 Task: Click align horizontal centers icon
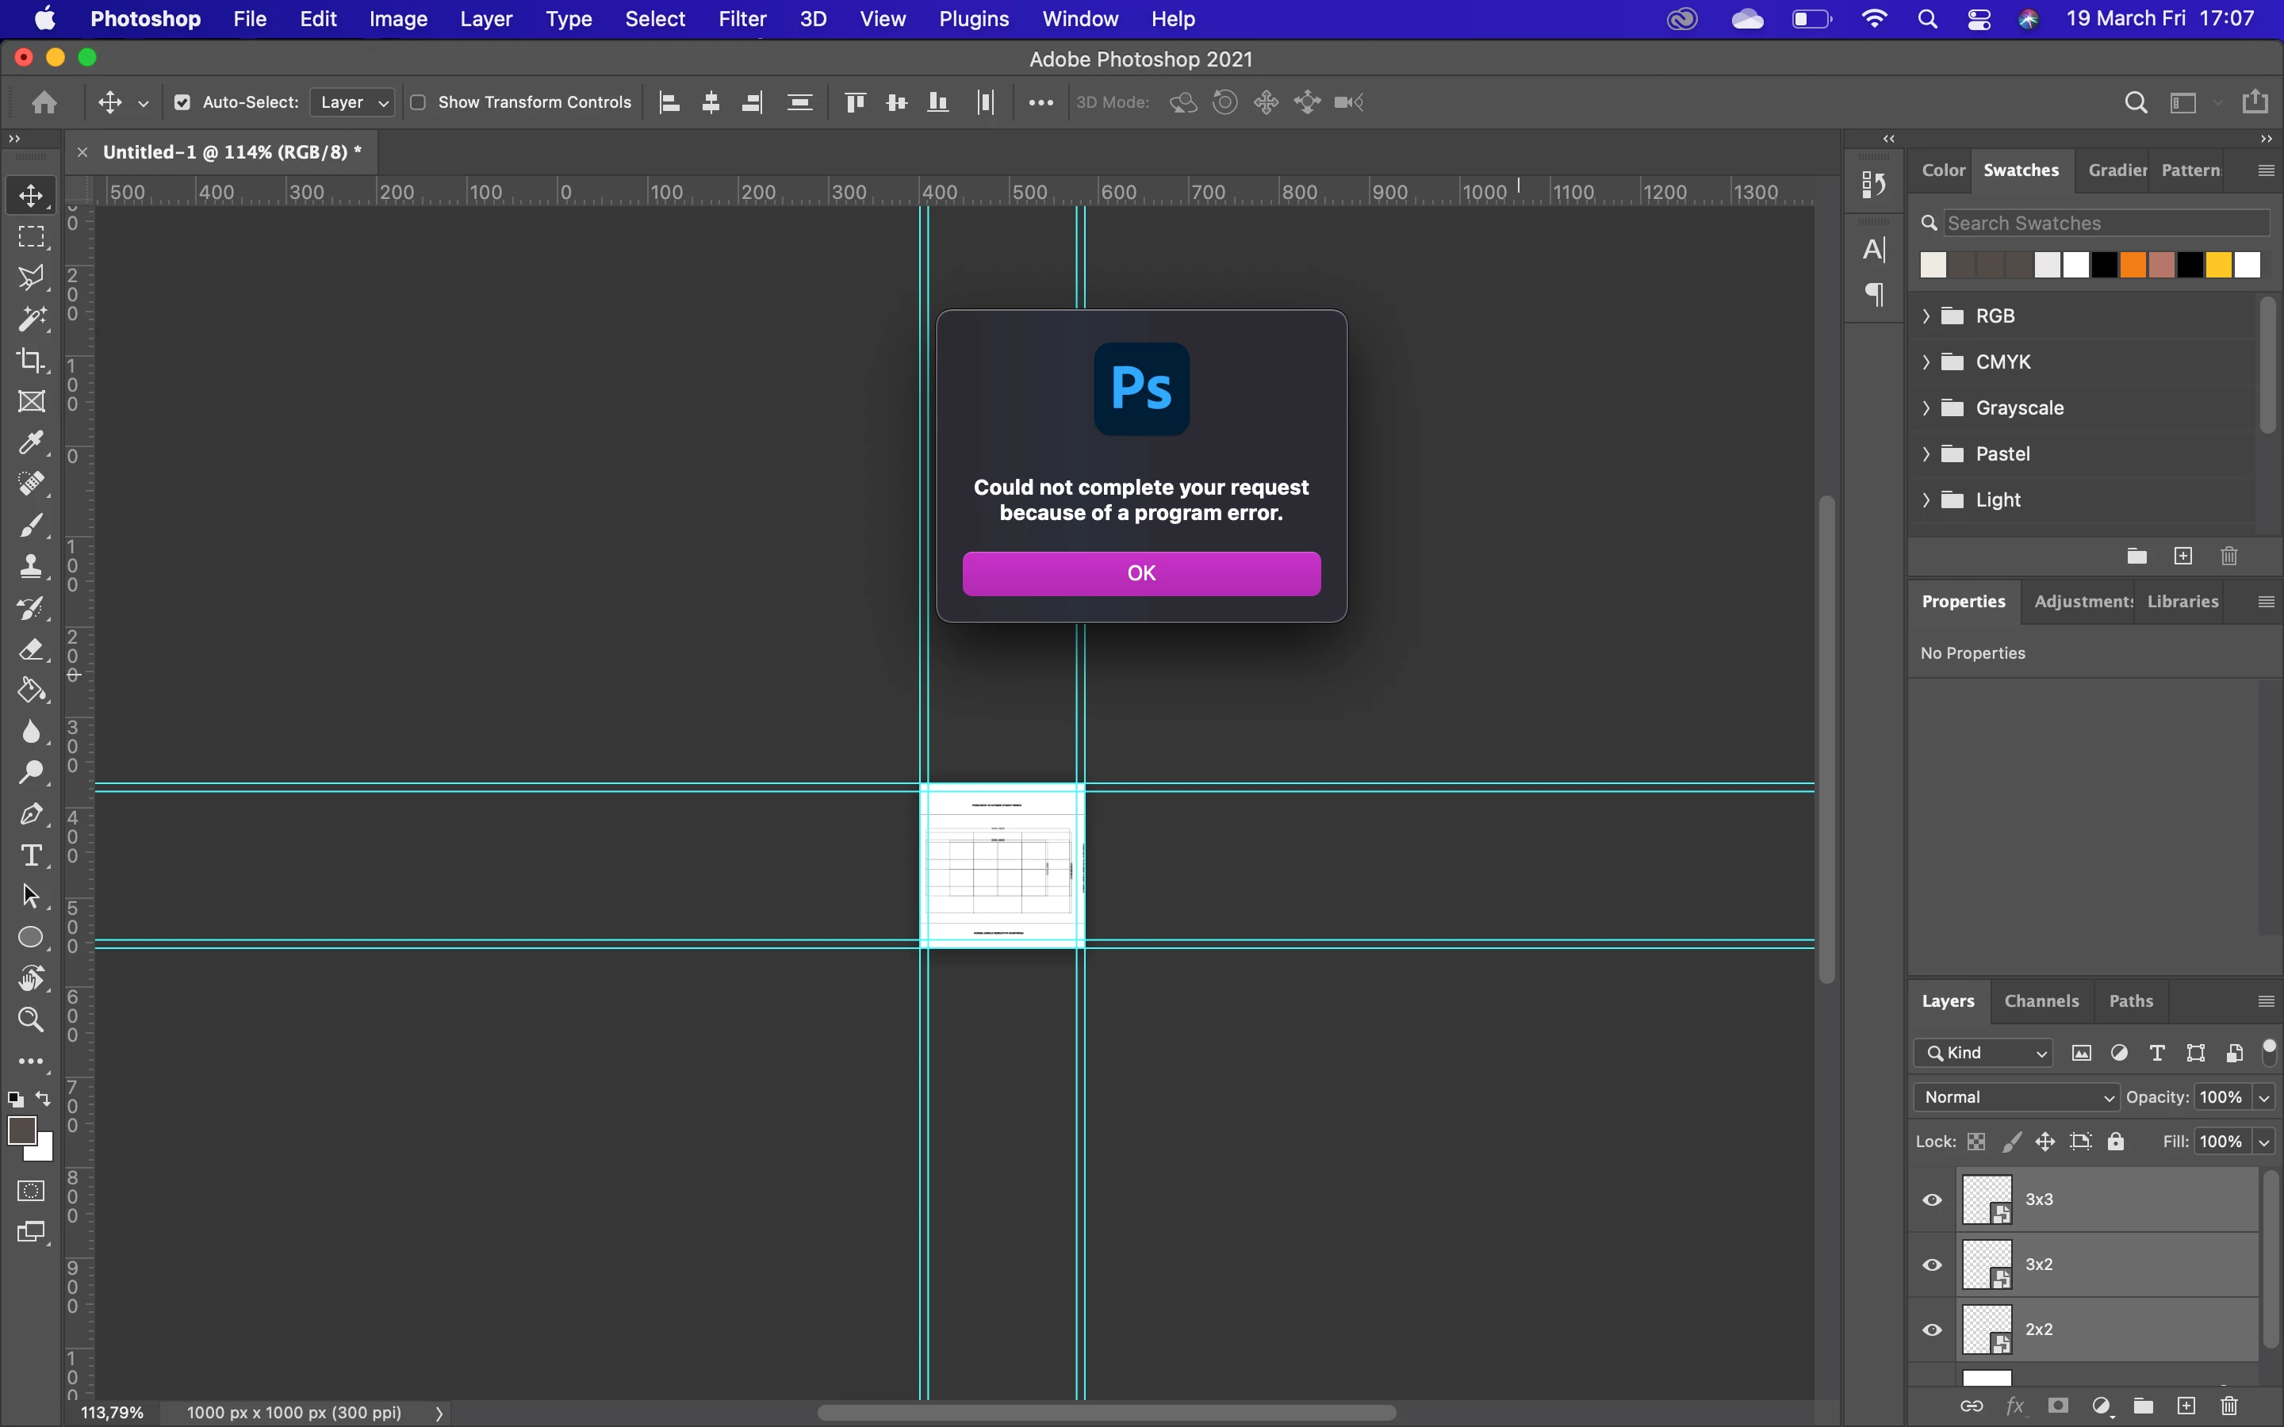point(711,102)
